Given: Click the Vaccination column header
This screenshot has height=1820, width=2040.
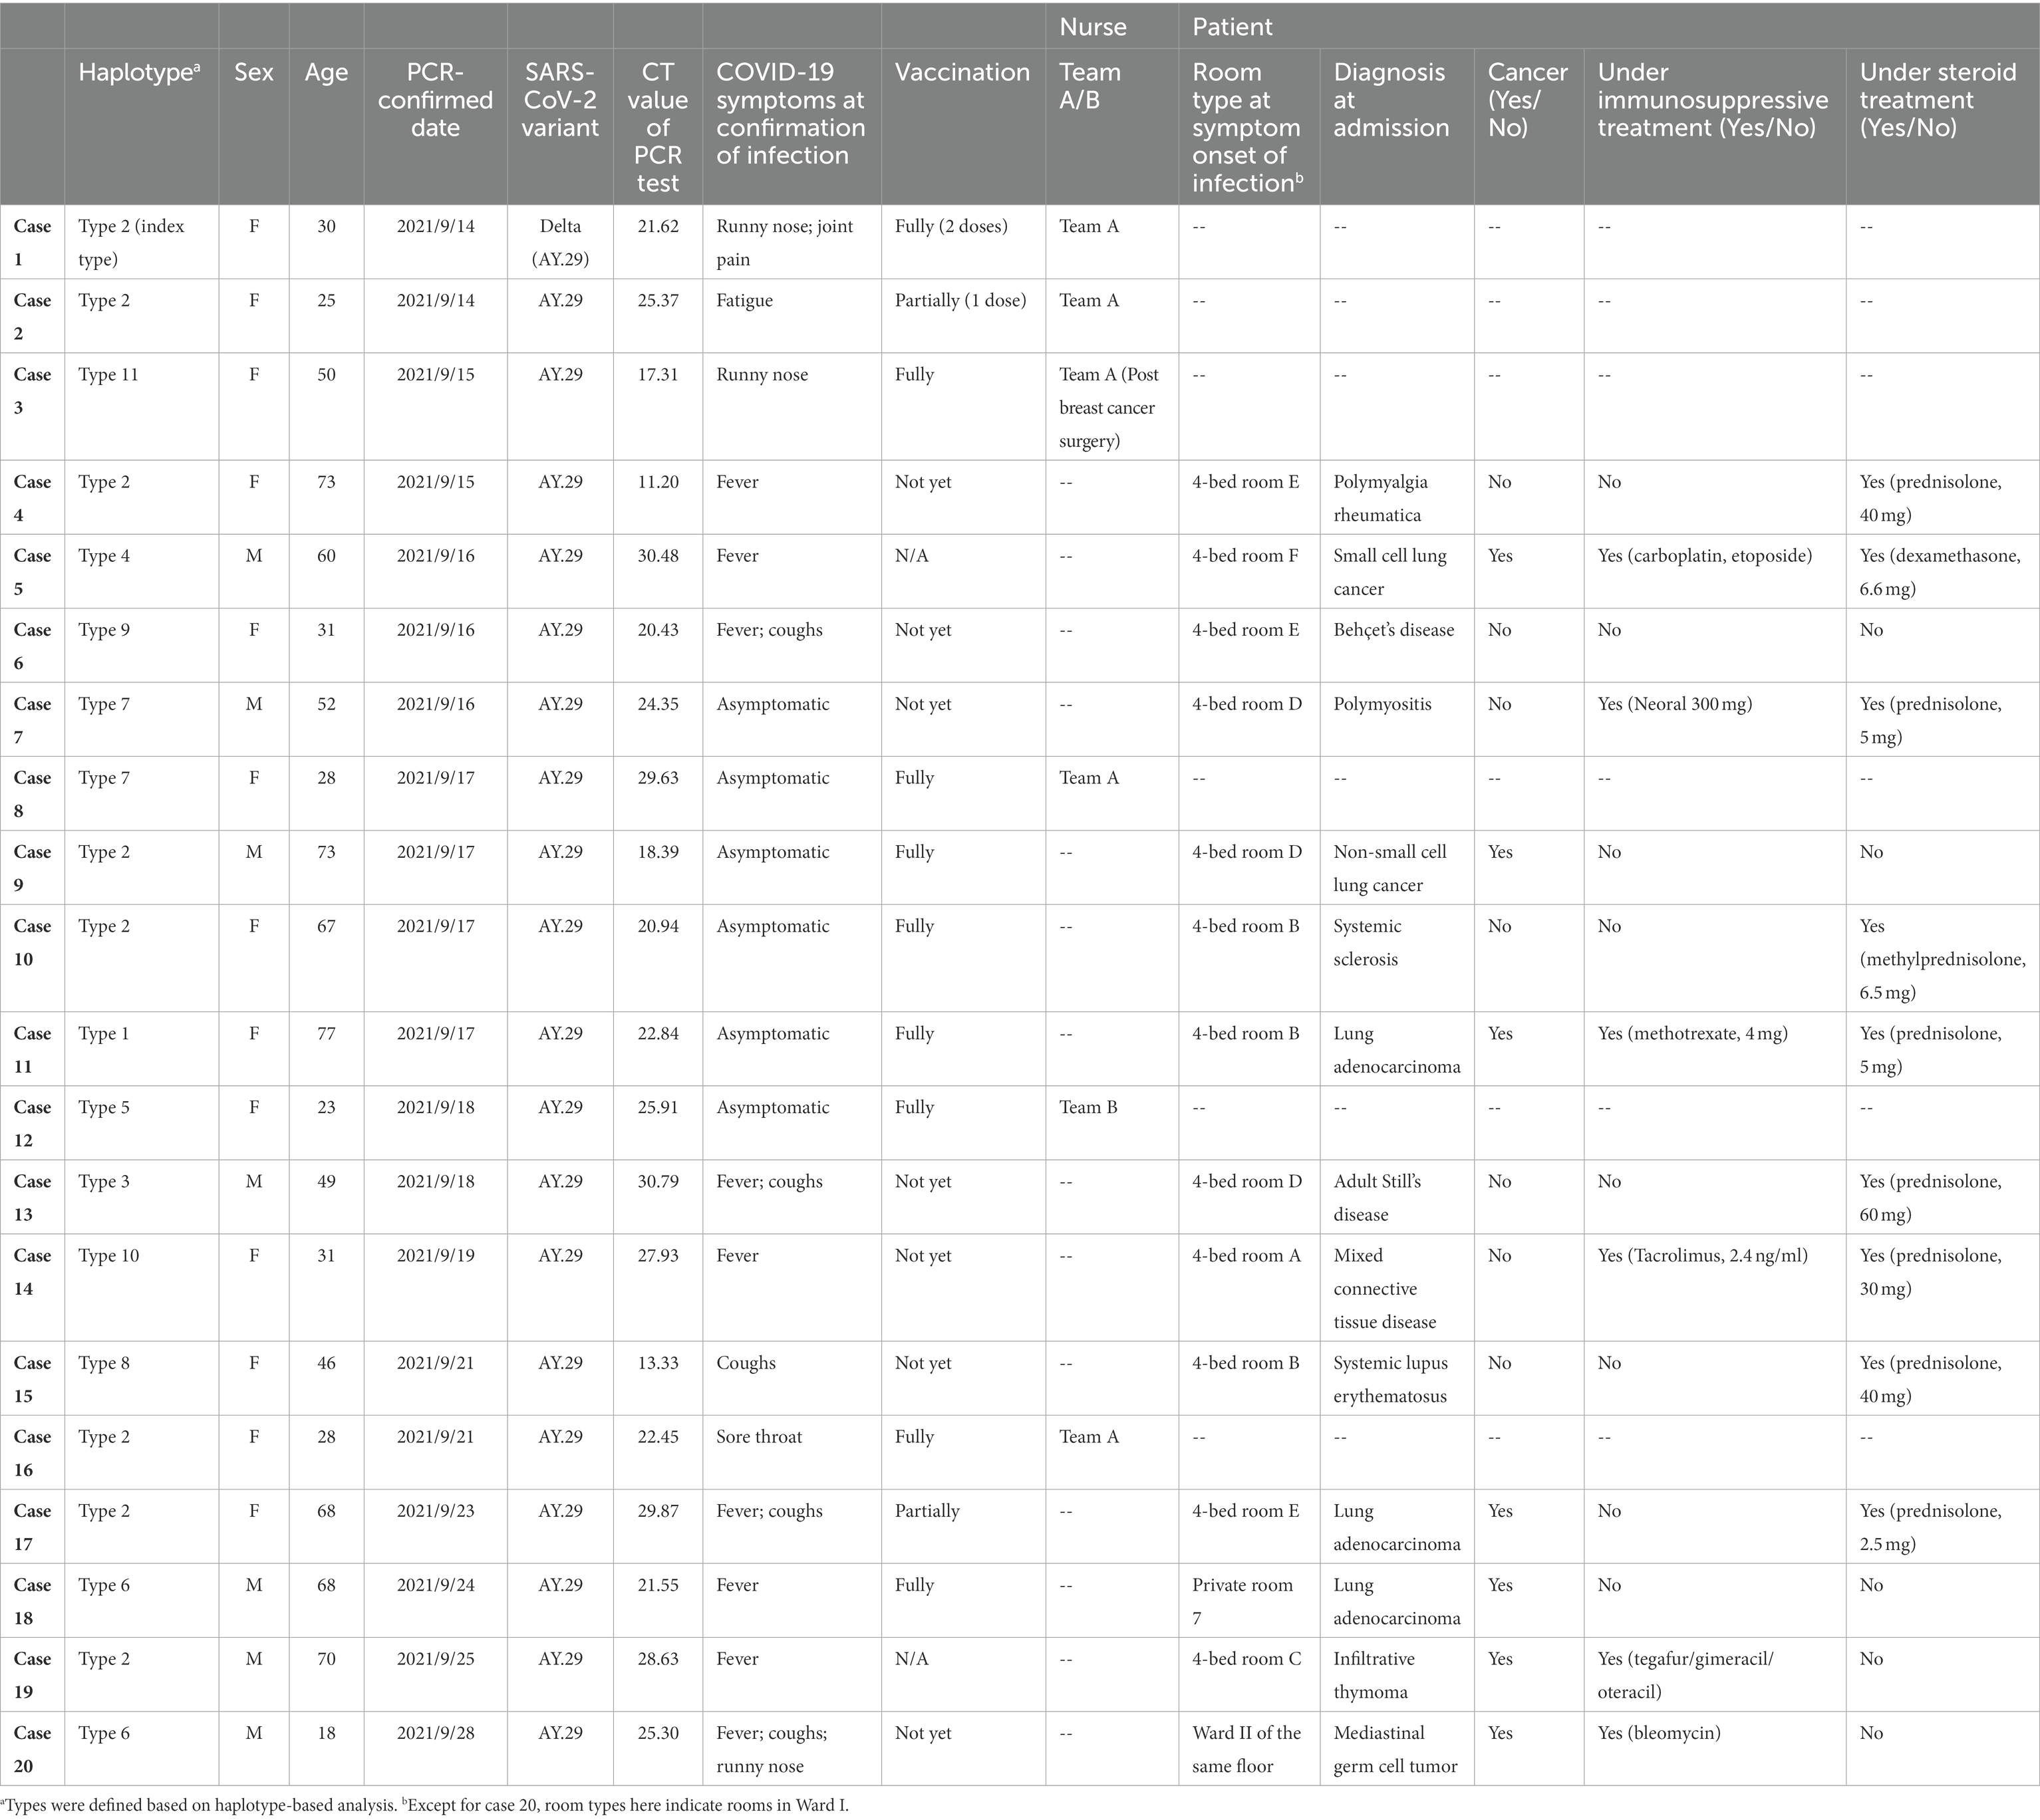Looking at the screenshot, I should point(962,73).
